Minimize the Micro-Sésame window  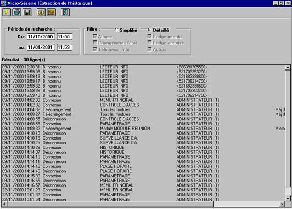276,3
